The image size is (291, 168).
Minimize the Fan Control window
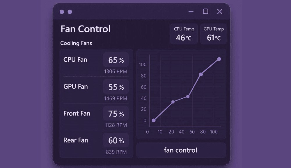coord(191,12)
